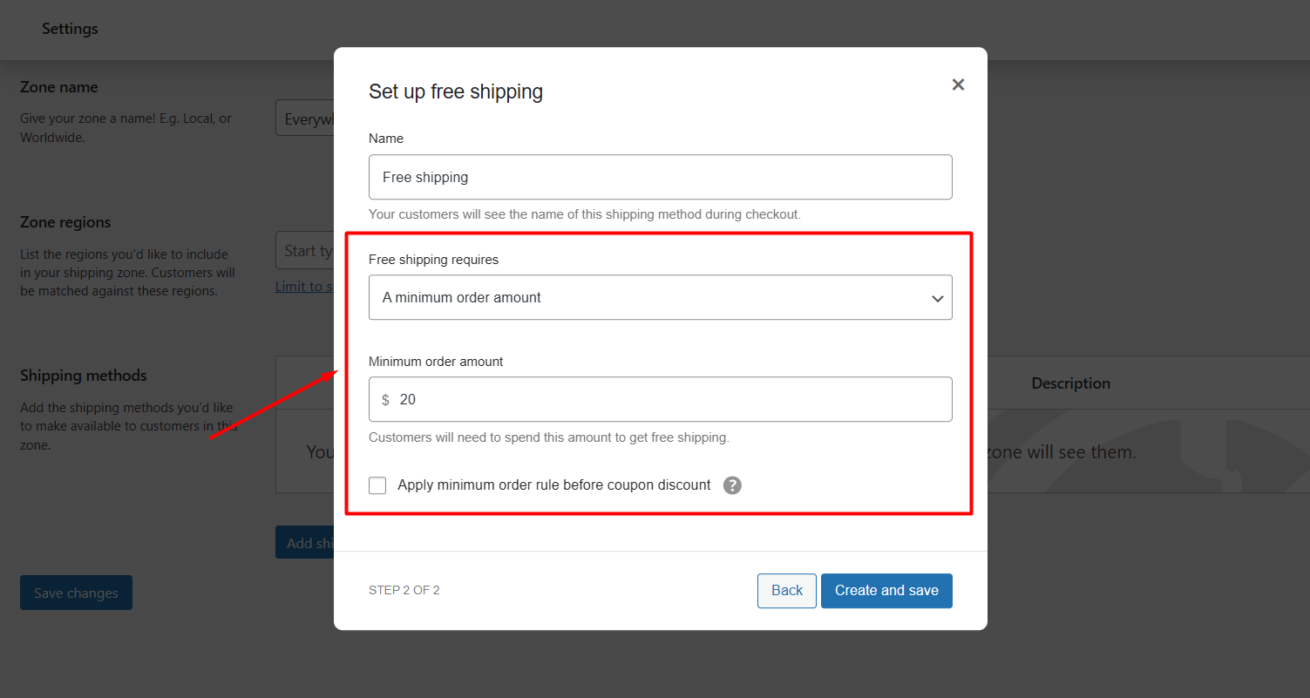
Task: Click the Set up free shipping heading
Action: coord(456,91)
